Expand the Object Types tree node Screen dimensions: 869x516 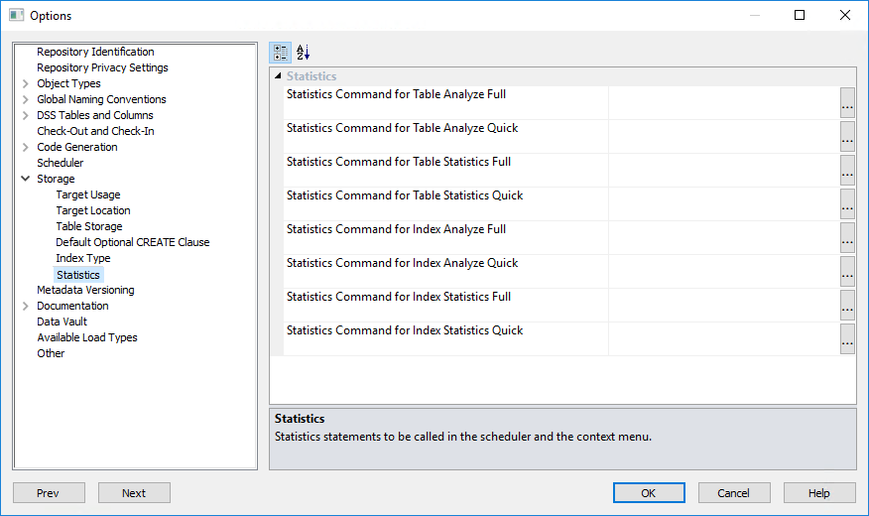[25, 83]
